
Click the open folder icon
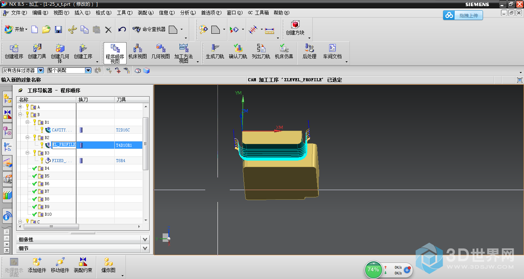pyautogui.click(x=46, y=30)
